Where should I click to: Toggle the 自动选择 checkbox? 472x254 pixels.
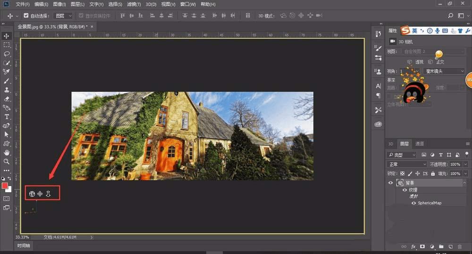[26, 16]
